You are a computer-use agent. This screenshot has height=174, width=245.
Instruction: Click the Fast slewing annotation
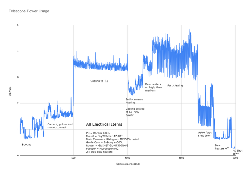click(x=175, y=86)
